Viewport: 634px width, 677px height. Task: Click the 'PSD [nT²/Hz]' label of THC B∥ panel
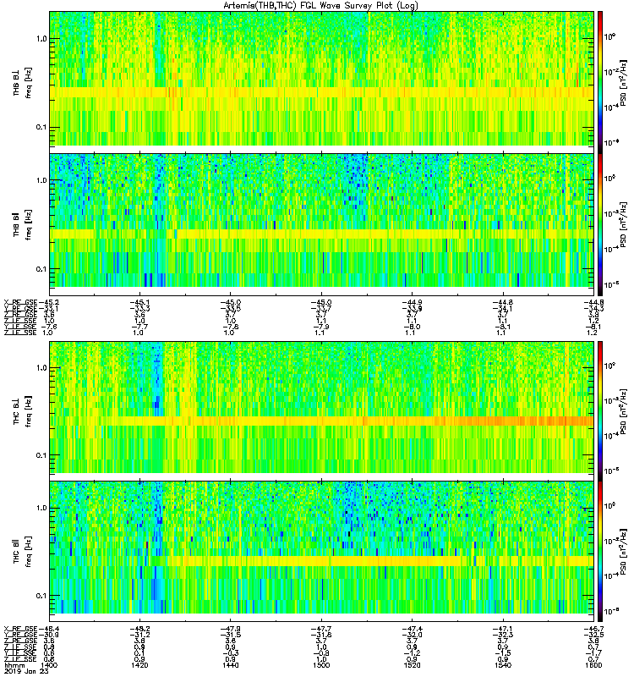pos(624,553)
